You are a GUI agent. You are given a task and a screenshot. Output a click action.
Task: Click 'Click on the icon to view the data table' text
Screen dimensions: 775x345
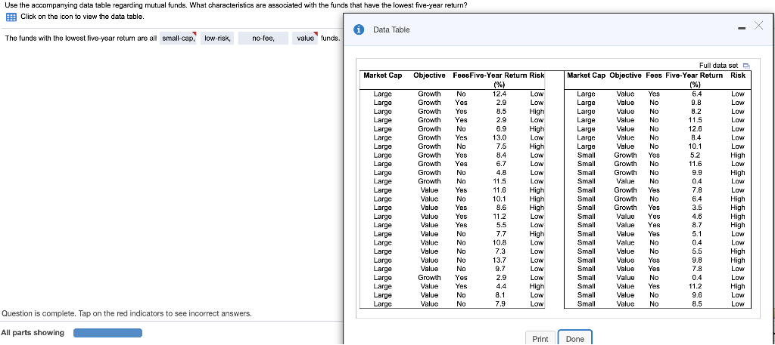click(x=82, y=17)
